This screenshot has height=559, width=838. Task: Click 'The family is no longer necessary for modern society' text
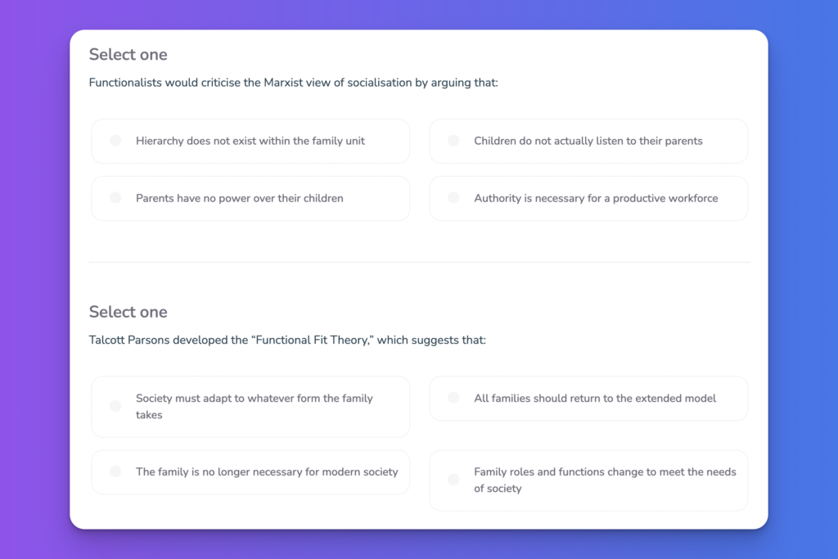coord(267,472)
